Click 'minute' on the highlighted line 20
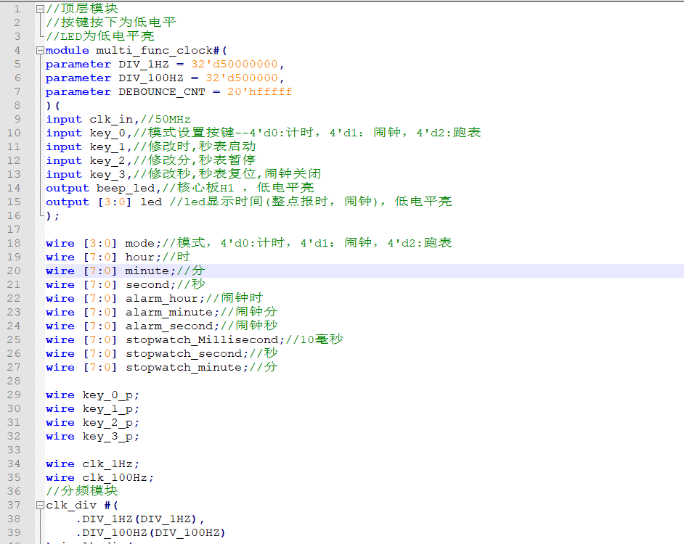 click(x=147, y=271)
